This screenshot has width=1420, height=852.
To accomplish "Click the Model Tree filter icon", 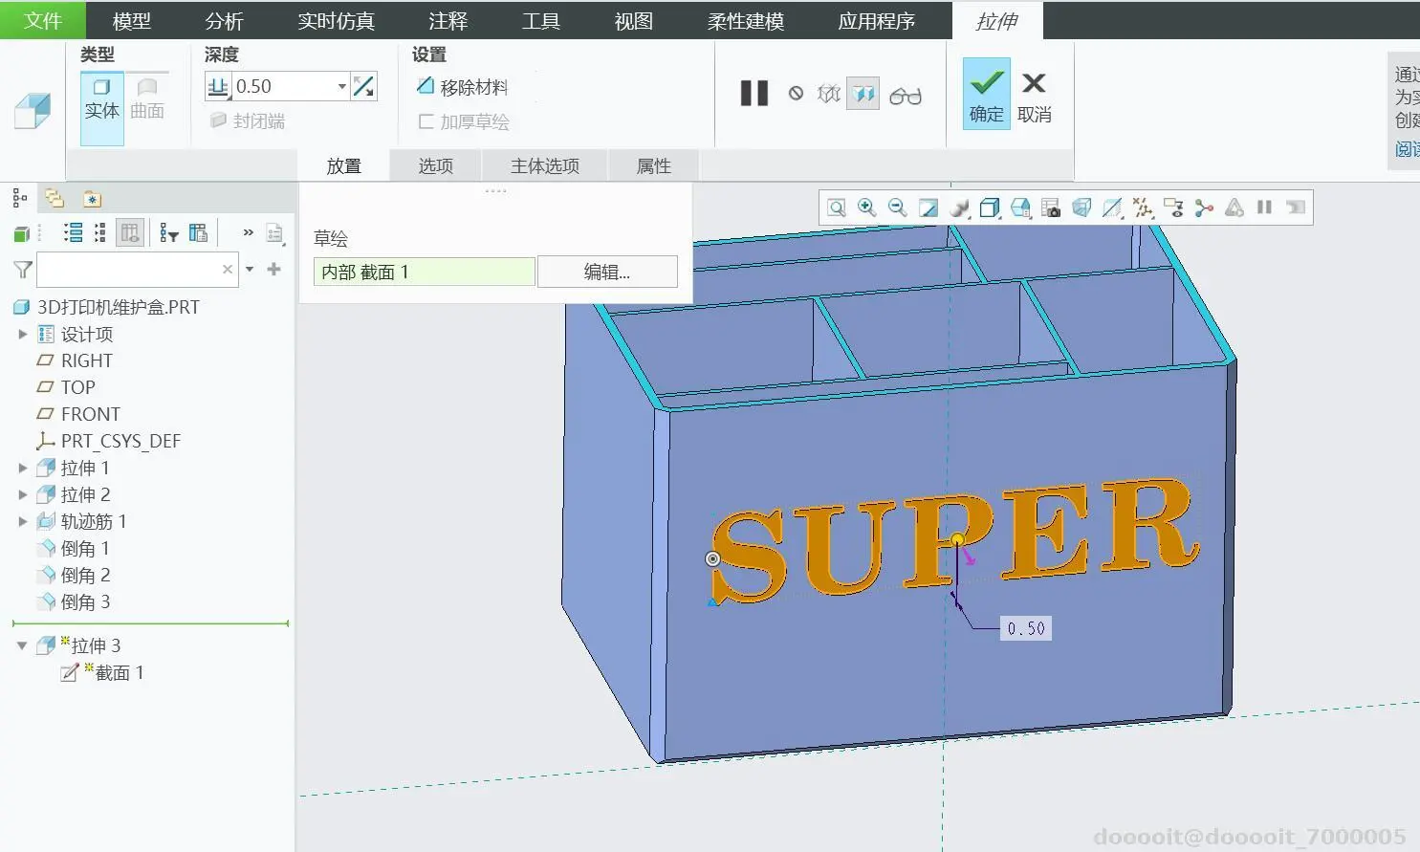I will [23, 270].
